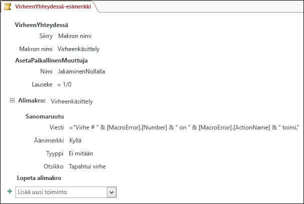Viewport: 304px width, 204px height.
Task: Click submacro name Virheenkäsittely beside Alimakro
Action: click(72, 101)
